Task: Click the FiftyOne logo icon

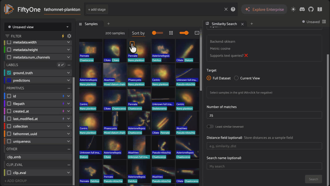Action: click(x=9, y=9)
